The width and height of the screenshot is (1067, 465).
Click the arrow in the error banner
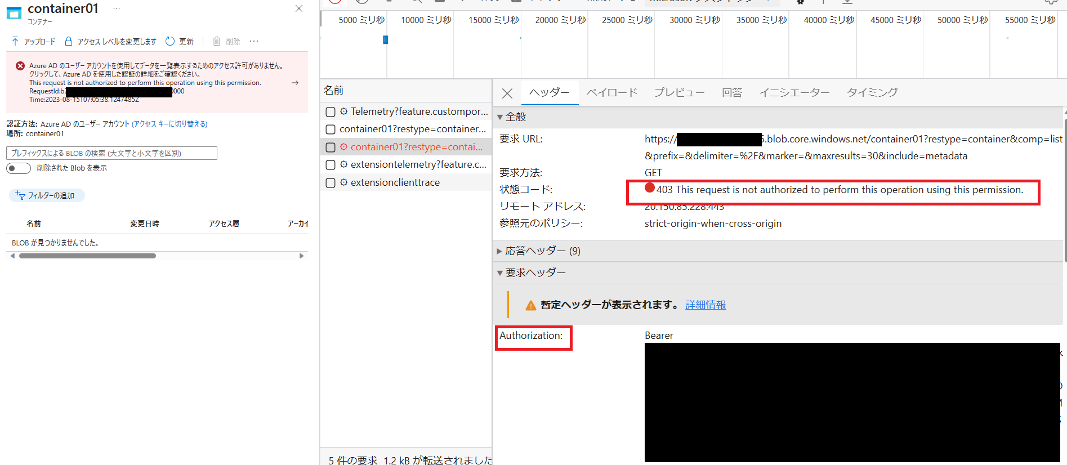[295, 83]
